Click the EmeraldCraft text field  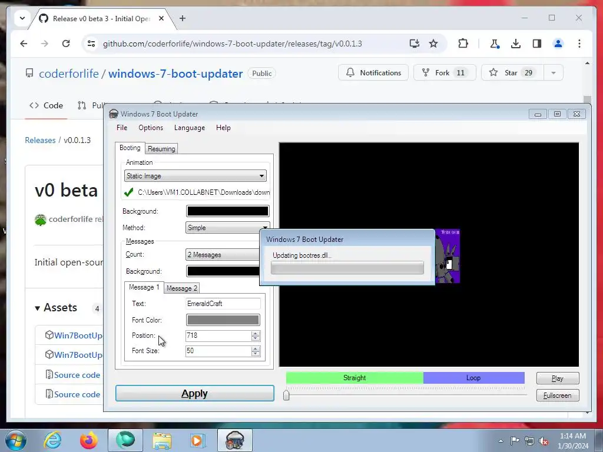pos(223,304)
